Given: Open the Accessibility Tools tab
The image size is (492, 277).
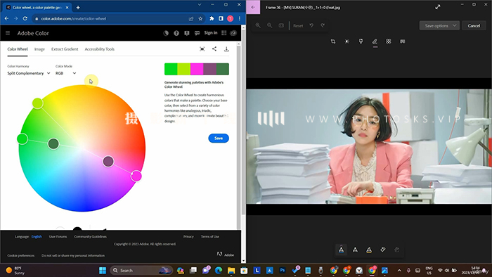Looking at the screenshot, I should (x=100, y=49).
